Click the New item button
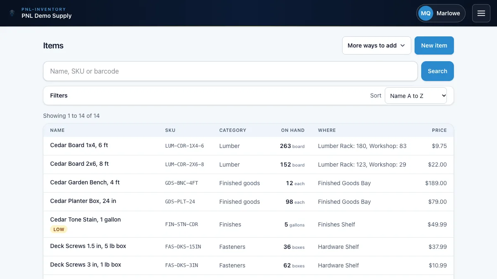Screen dimensions: 497x279 pyautogui.click(x=434, y=45)
